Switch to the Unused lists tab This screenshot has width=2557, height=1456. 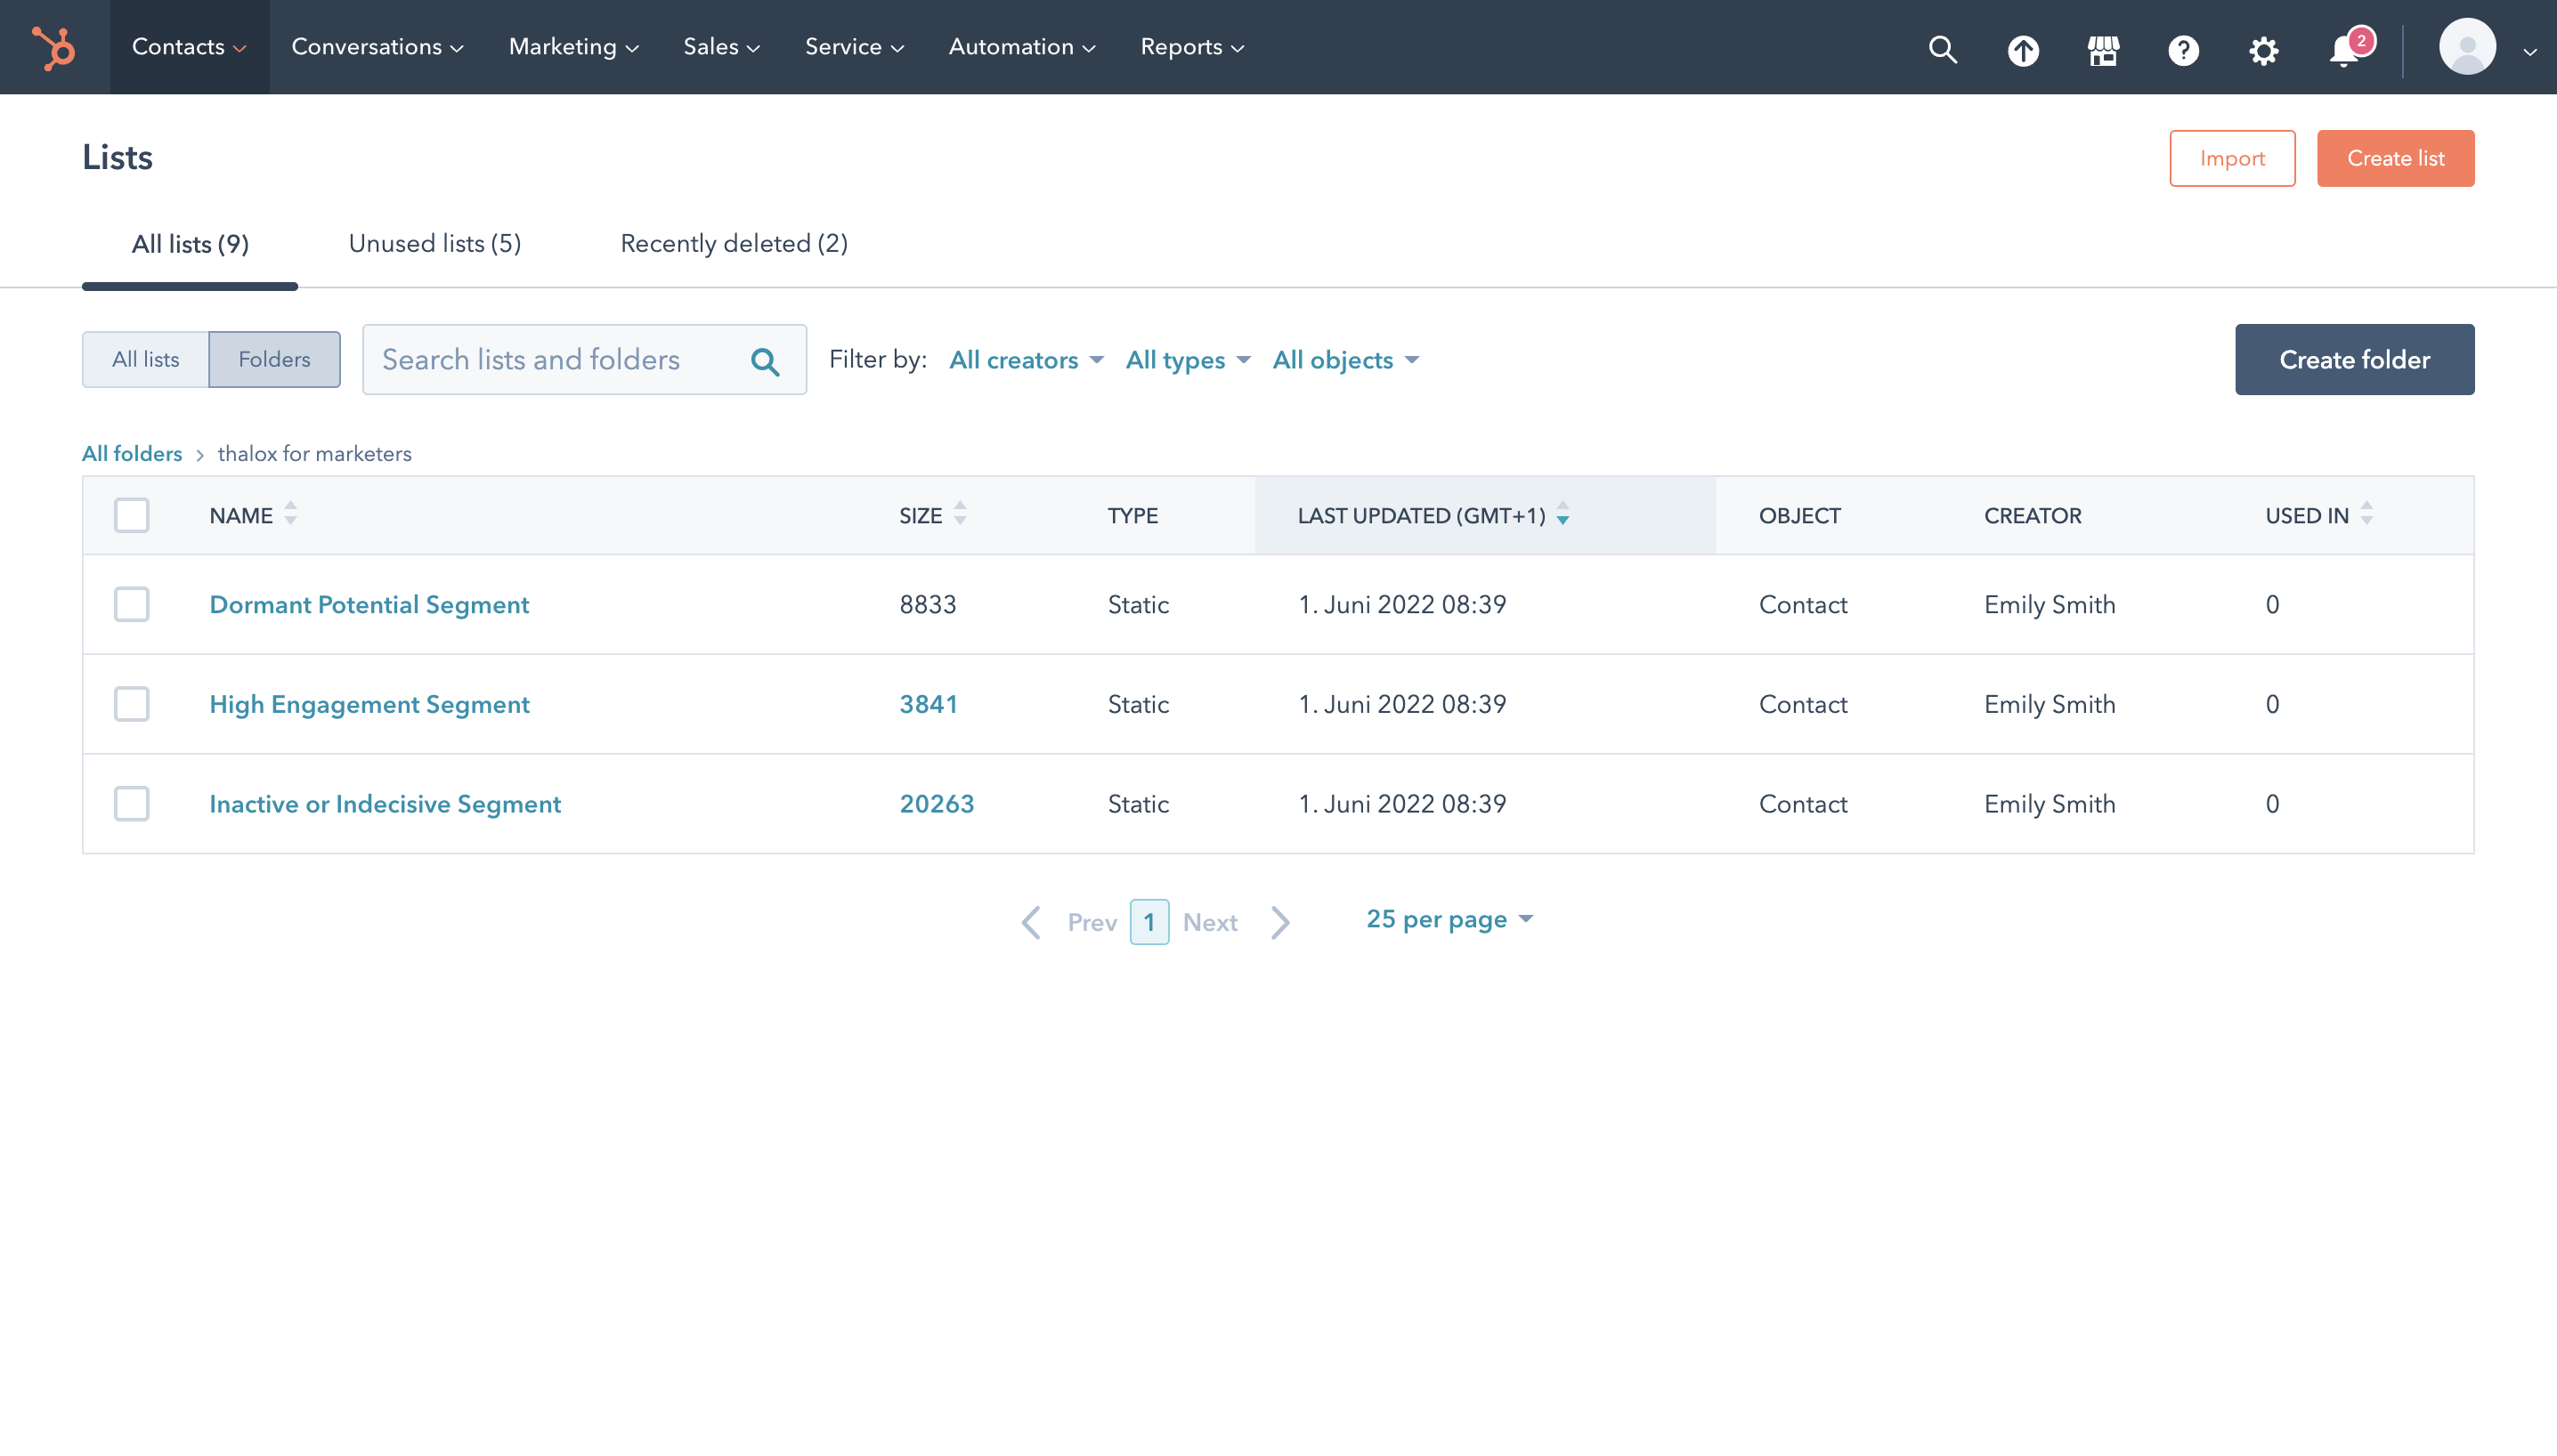point(434,243)
